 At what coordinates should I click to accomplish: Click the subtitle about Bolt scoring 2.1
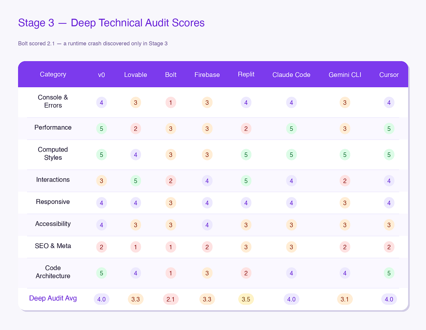click(93, 44)
